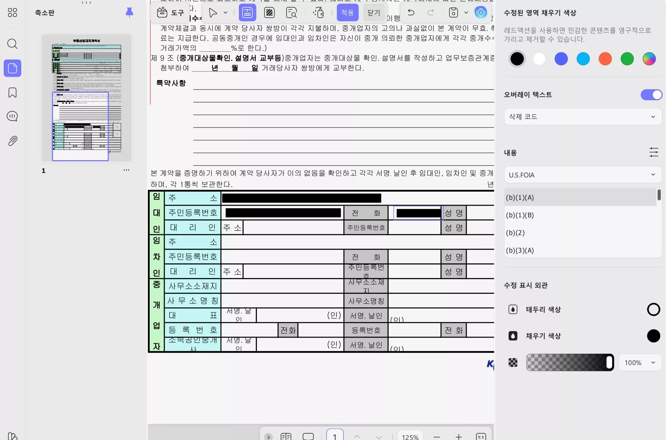Open the attachments panel in sidebar
Screen dimensions: 666x440
pyautogui.click(x=12, y=141)
